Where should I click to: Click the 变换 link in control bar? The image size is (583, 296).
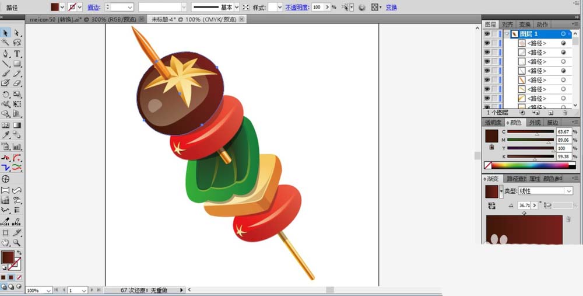click(391, 7)
